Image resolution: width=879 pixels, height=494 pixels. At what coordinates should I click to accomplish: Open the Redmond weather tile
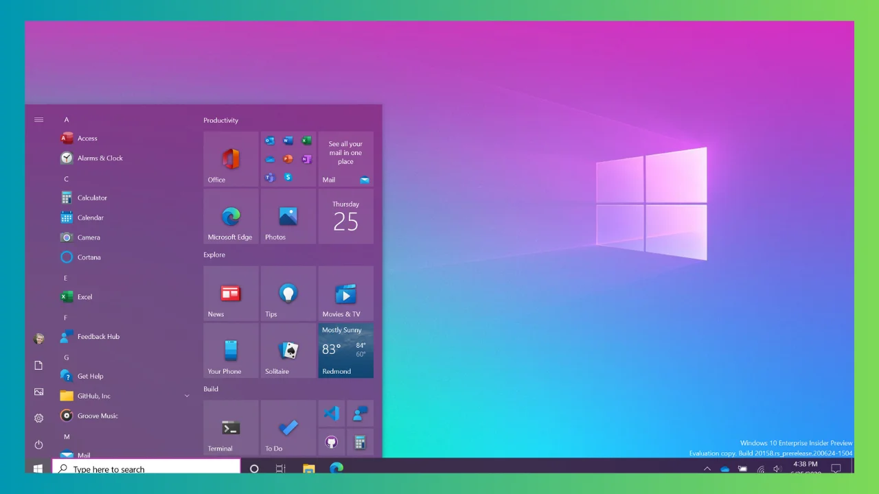click(345, 351)
